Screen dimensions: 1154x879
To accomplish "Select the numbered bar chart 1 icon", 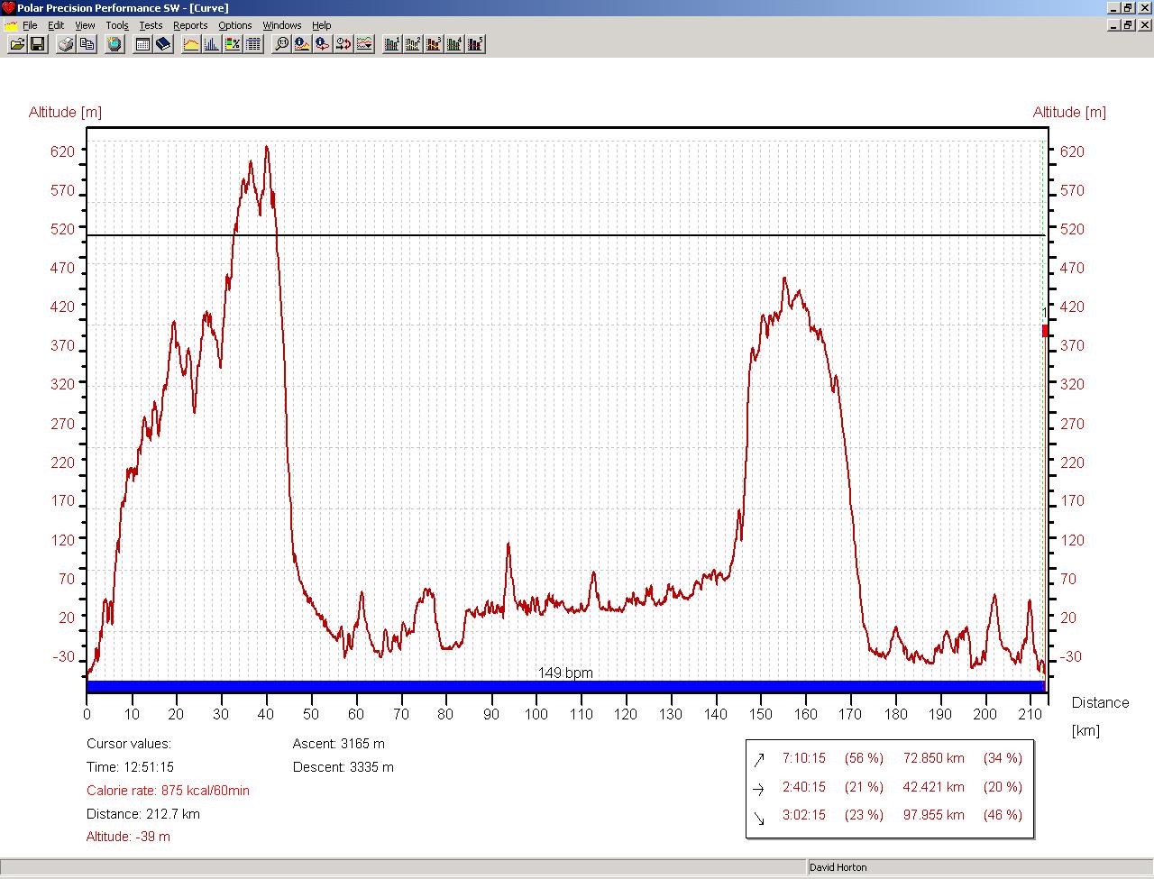I will click(x=392, y=43).
